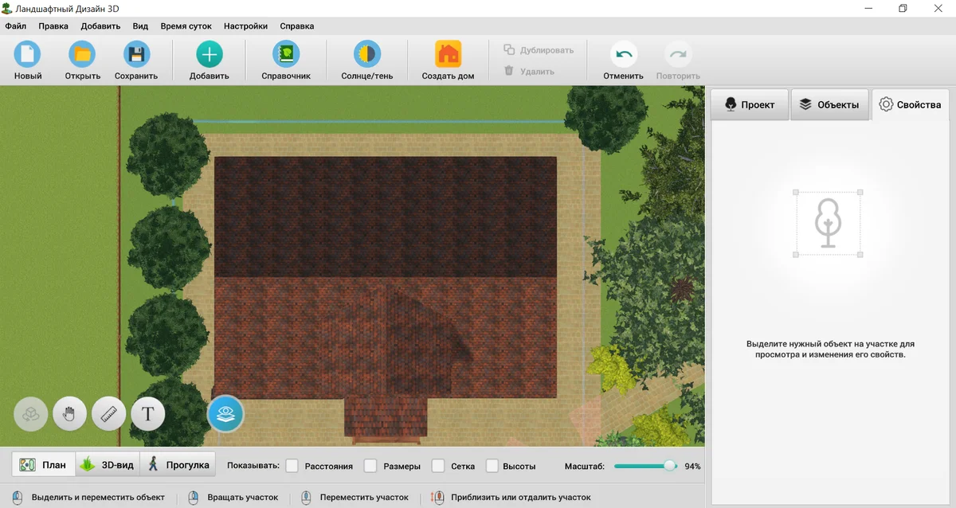Open the Время суток menu
Screen dimensions: 956x508
186,25
